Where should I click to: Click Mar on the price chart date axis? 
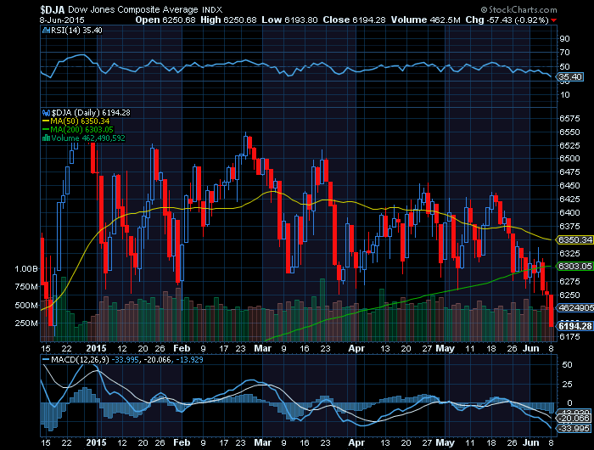pyautogui.click(x=262, y=348)
